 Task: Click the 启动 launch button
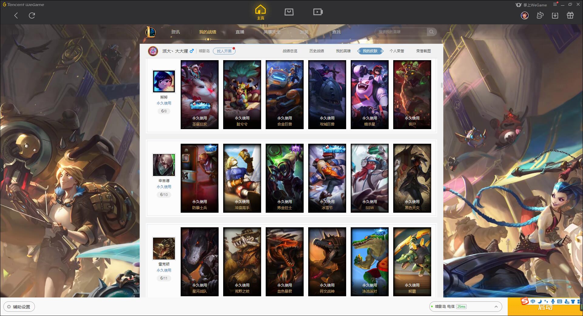(545, 307)
